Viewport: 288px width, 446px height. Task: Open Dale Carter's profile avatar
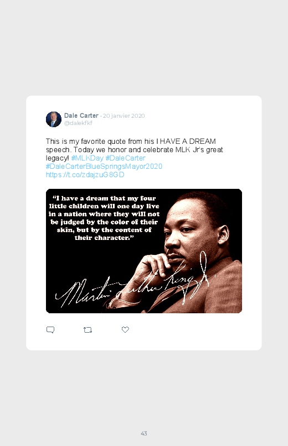pos(54,119)
